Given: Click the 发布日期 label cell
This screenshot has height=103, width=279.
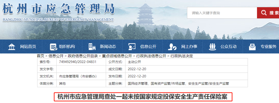Looking at the screenshot, I should point(115,76).
